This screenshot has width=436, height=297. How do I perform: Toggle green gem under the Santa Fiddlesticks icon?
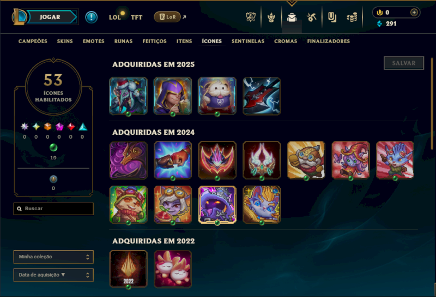tap(128, 114)
